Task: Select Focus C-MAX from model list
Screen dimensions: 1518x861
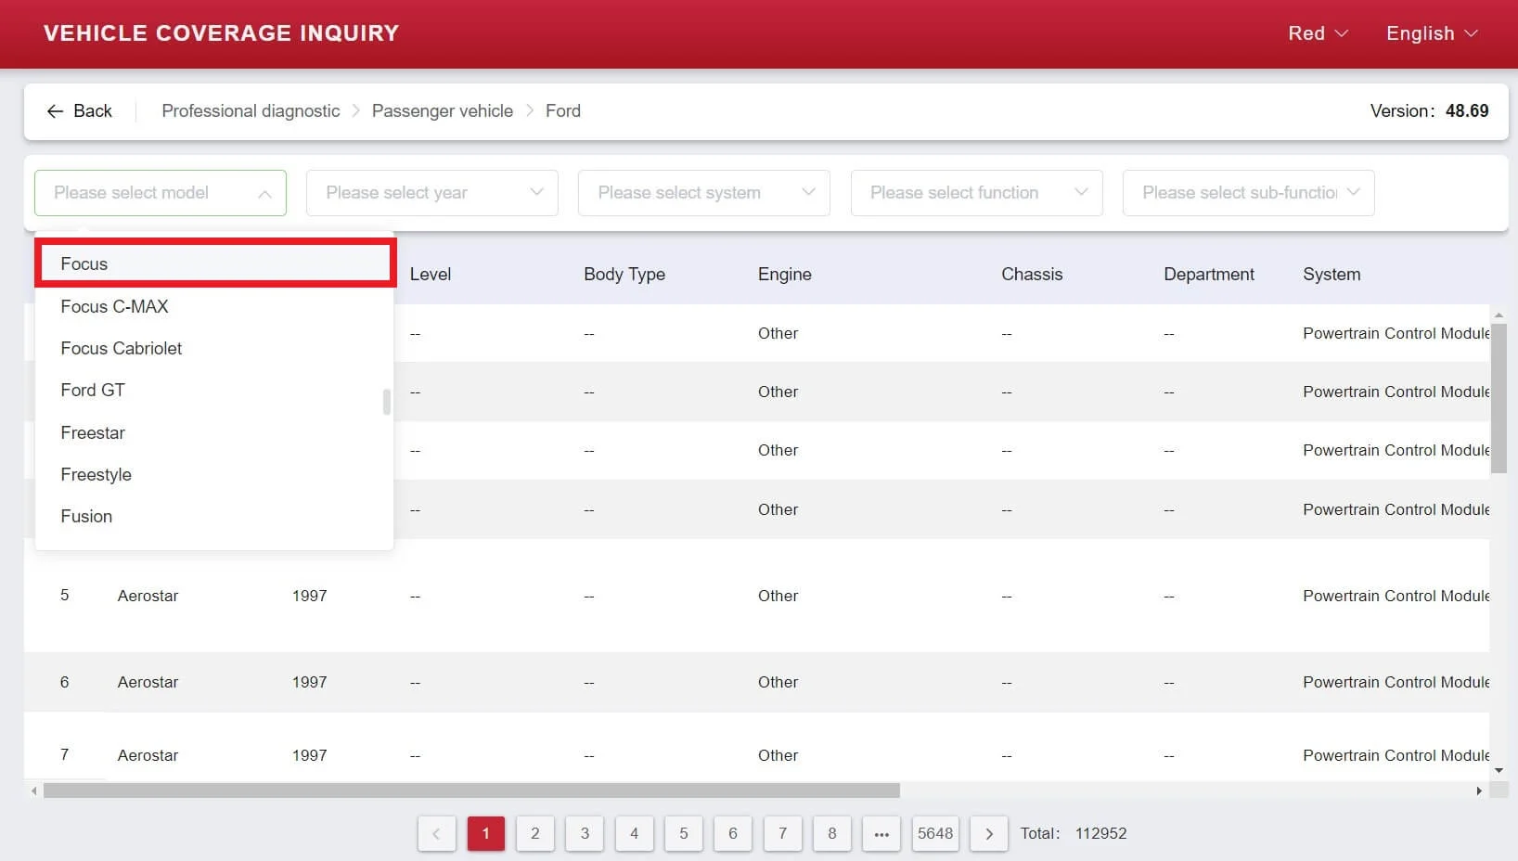Action: pyautogui.click(x=114, y=306)
